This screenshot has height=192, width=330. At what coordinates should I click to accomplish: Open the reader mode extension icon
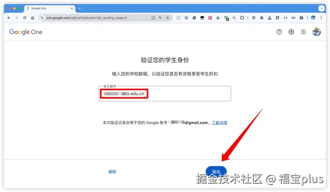point(178,18)
